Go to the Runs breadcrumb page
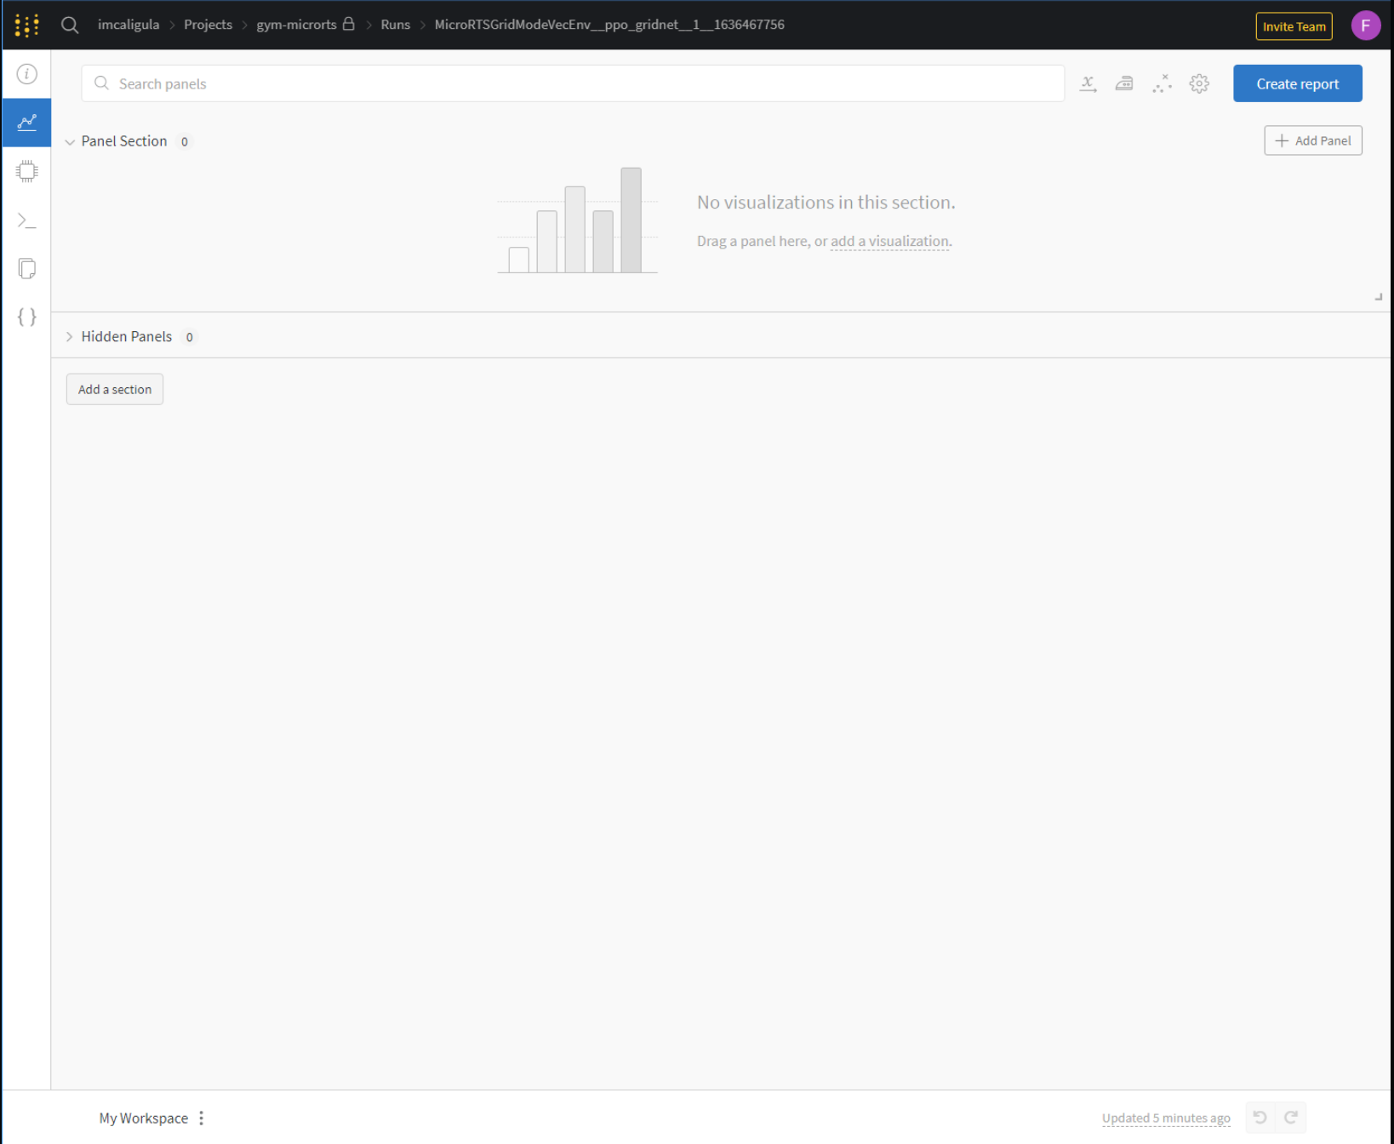 395,25
